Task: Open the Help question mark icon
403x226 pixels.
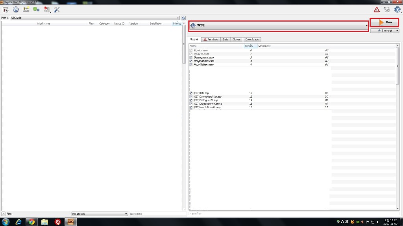Action: coord(397,9)
